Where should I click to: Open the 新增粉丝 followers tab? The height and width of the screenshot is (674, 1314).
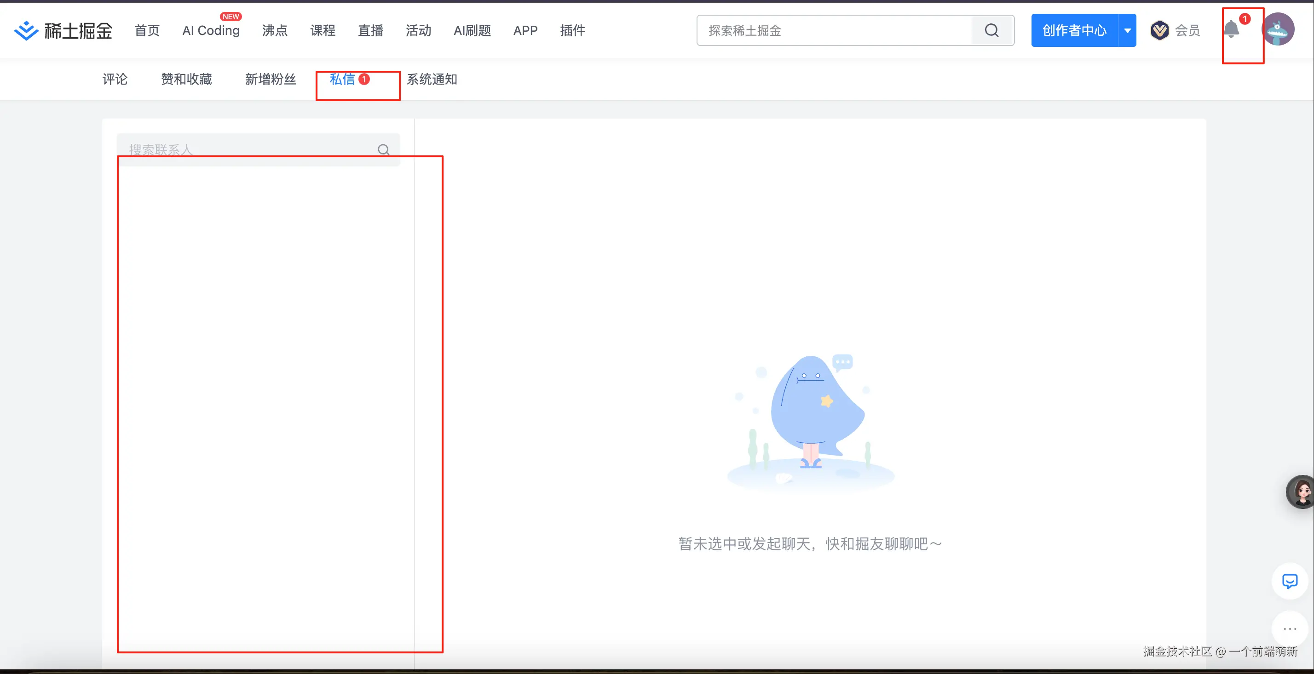271,80
